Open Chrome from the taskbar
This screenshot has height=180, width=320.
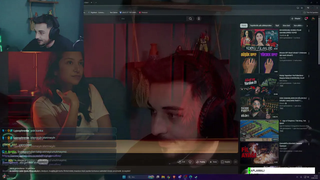[168, 177]
